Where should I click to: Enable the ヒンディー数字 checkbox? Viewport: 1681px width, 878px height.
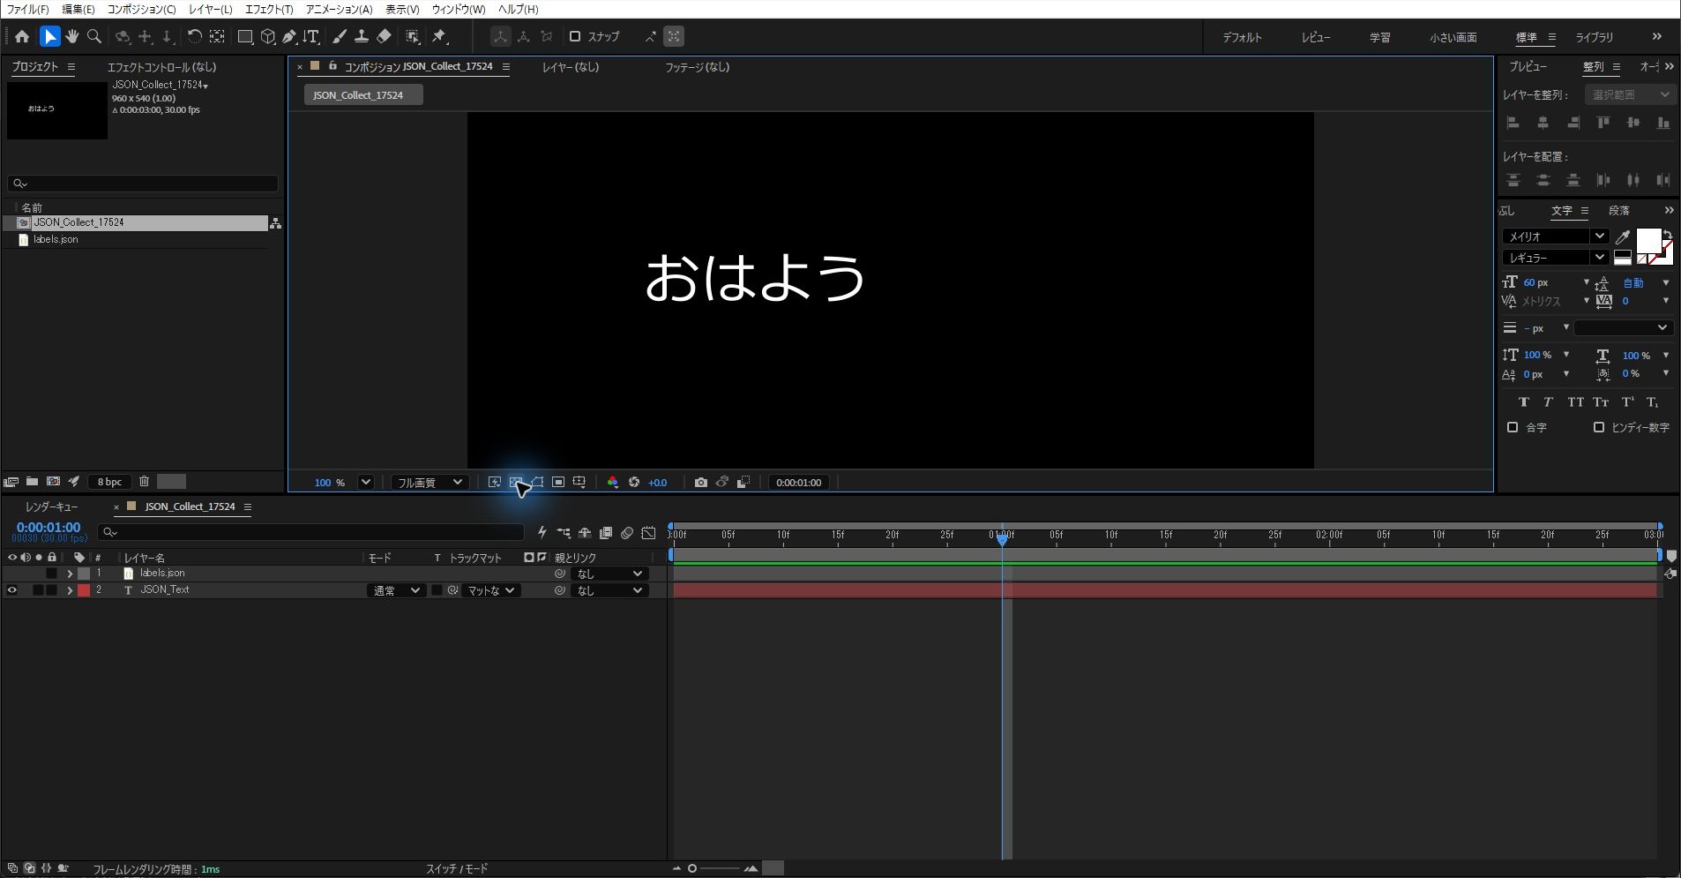click(1598, 427)
